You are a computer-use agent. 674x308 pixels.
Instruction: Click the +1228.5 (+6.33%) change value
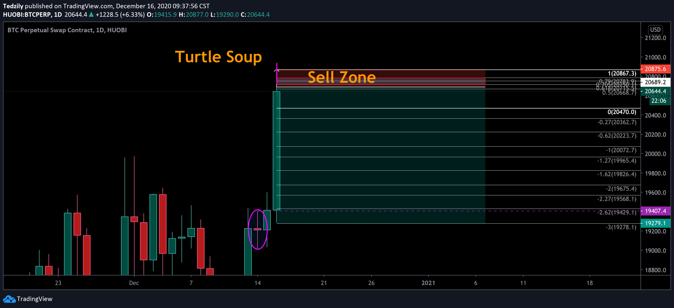click(x=120, y=15)
